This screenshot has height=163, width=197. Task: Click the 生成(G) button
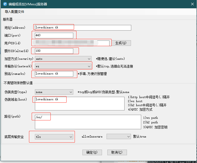121,43
